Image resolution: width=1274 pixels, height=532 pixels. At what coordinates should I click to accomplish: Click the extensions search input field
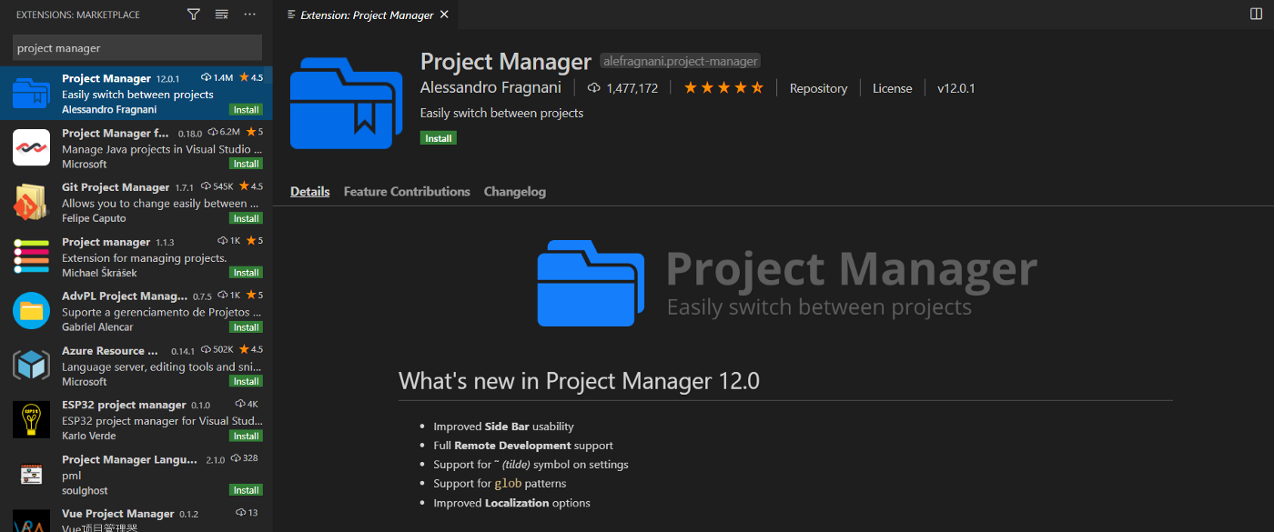tap(136, 48)
